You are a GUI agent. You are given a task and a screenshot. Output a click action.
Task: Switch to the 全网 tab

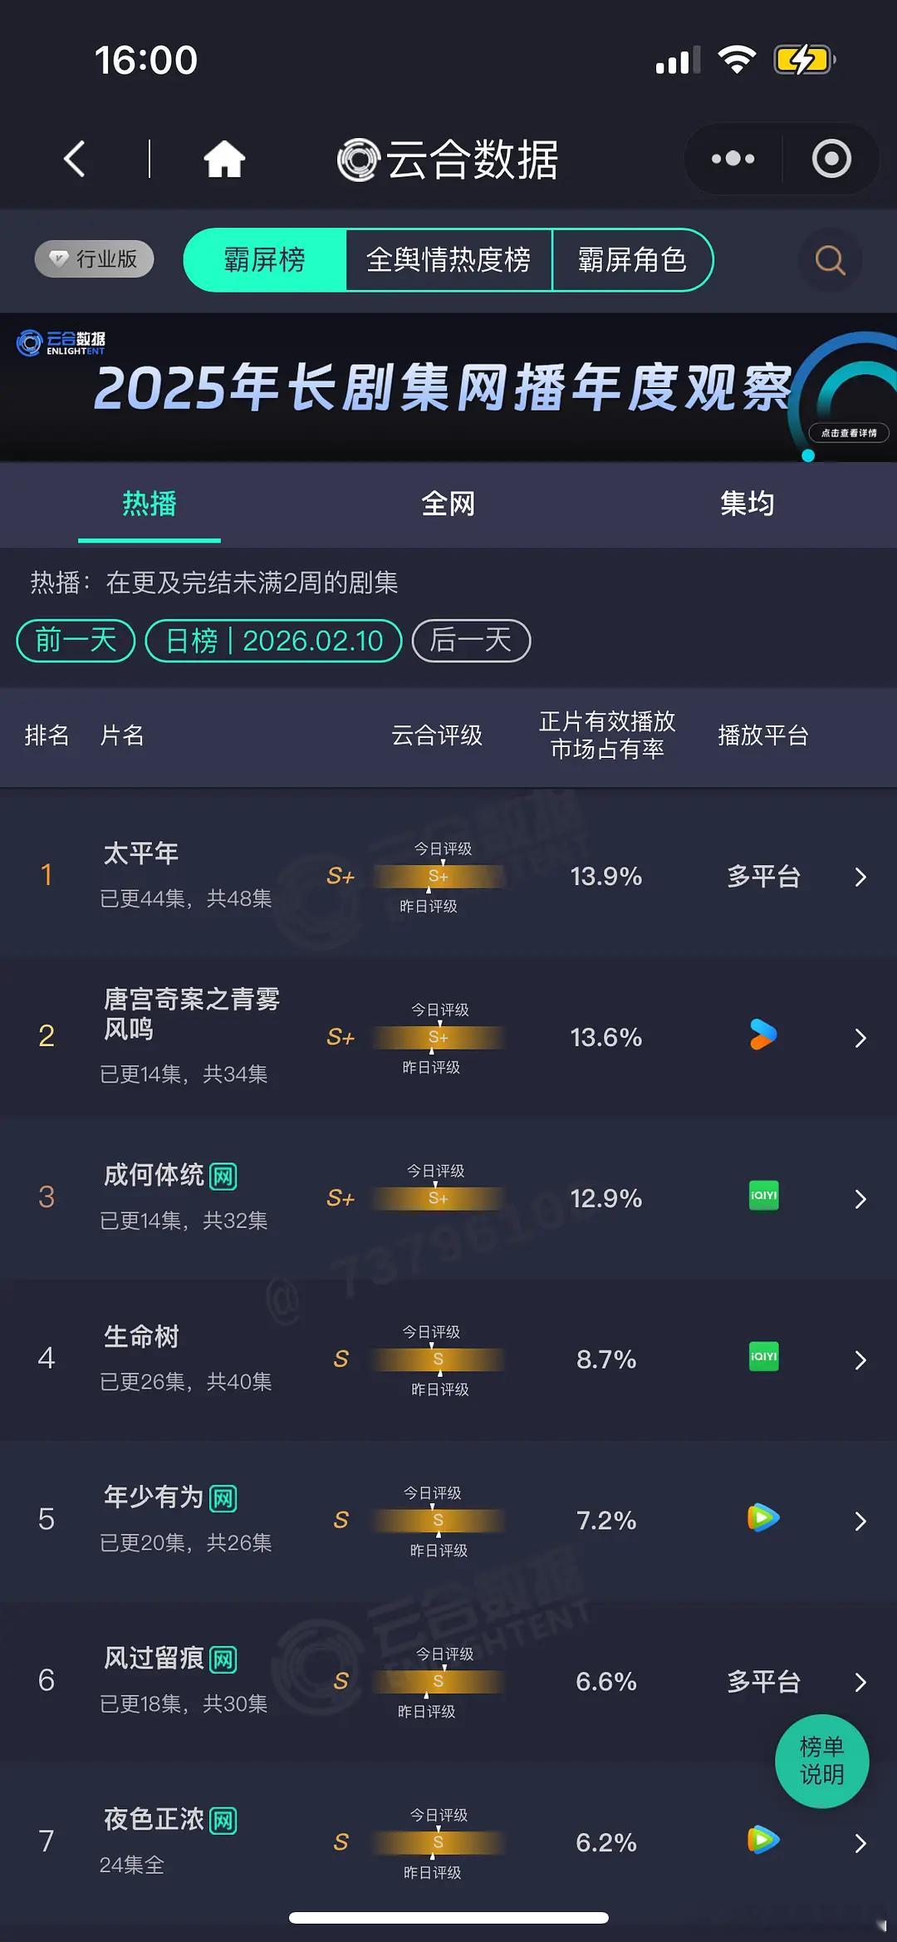448,504
